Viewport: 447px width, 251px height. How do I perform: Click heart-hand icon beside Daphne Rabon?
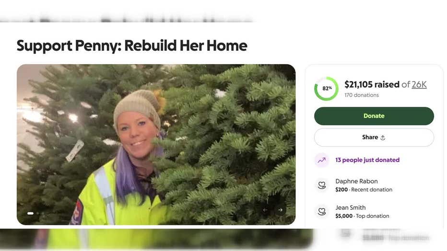[x=322, y=185]
